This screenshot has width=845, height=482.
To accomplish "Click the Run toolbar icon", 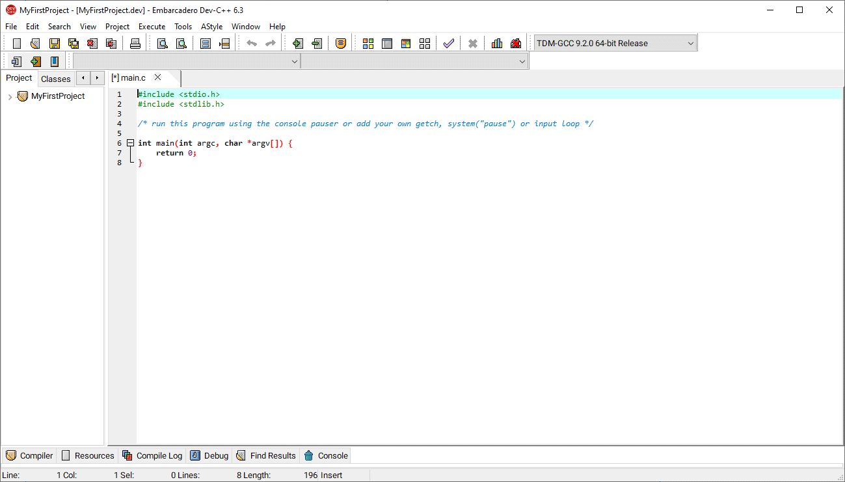I will click(387, 44).
